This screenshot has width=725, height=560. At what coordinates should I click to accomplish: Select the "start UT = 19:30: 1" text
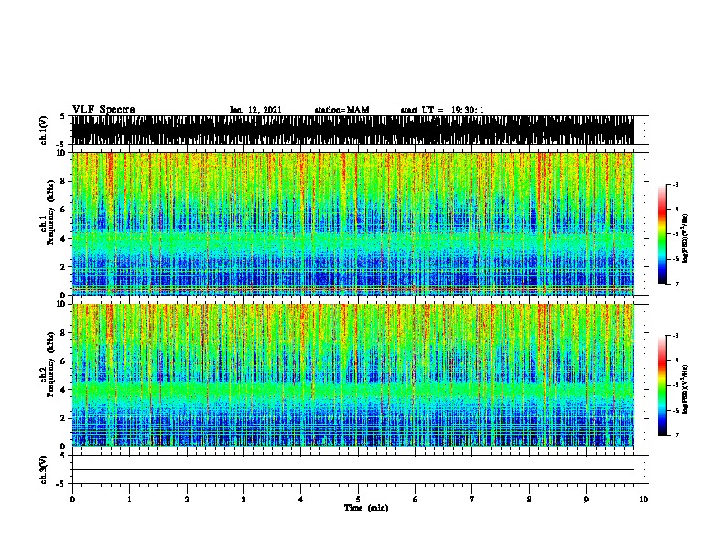click(x=442, y=110)
